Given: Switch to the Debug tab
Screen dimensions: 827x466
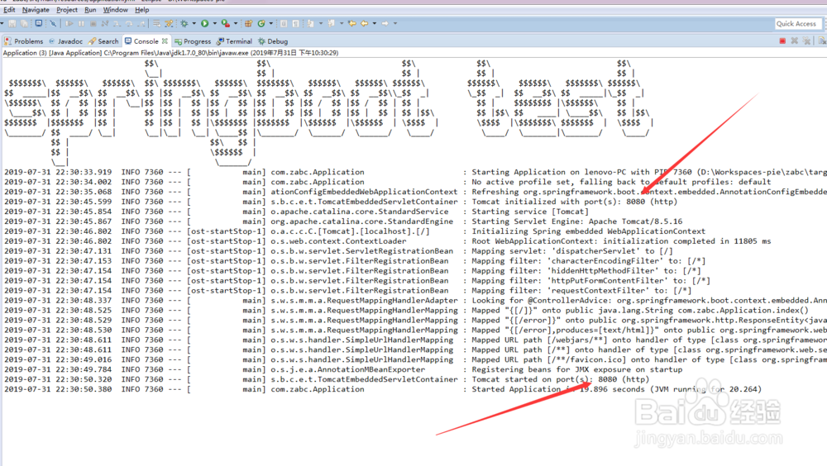Looking at the screenshot, I should click(273, 41).
